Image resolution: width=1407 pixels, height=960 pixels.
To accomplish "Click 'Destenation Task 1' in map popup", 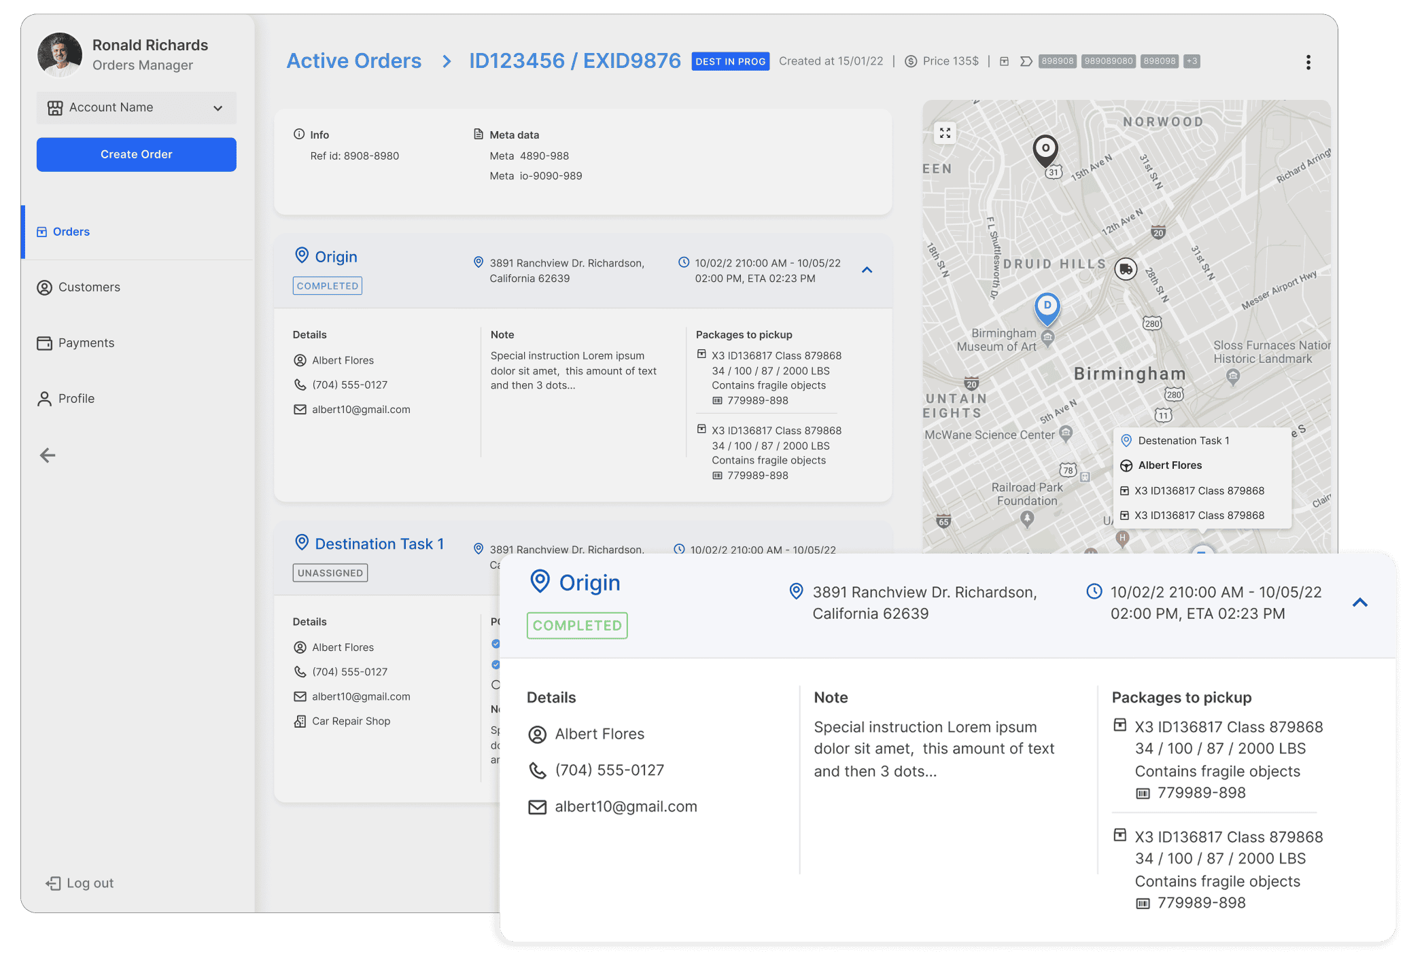I will [1184, 440].
